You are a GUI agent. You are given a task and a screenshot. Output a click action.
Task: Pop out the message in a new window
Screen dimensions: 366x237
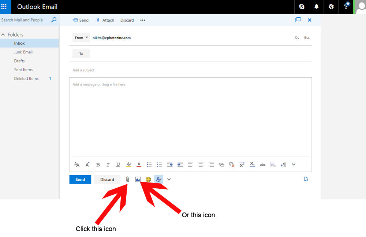click(298, 20)
